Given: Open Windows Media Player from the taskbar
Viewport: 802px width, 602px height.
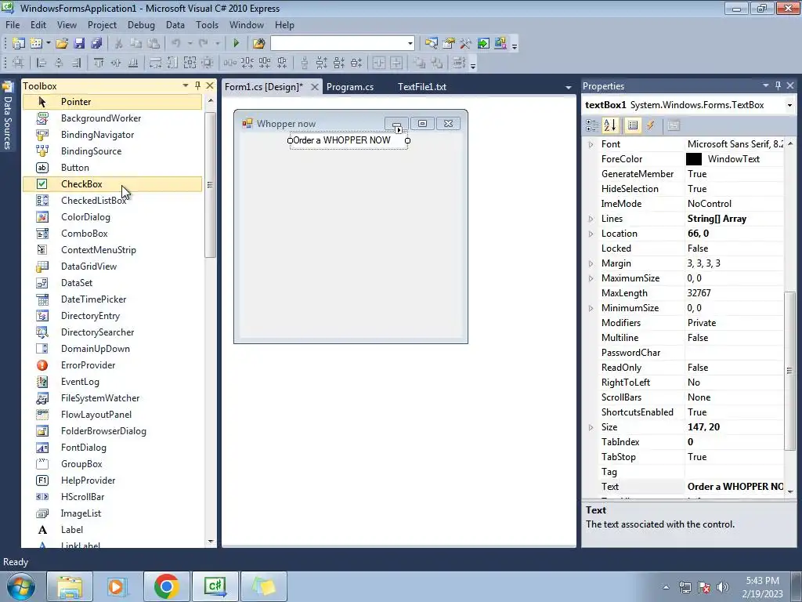Looking at the screenshot, I should (x=117, y=586).
